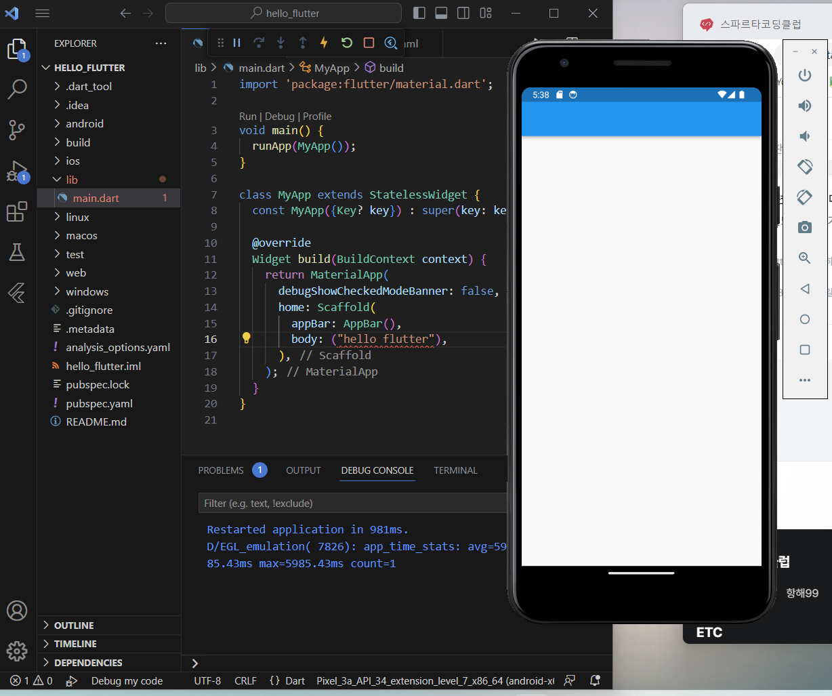Viewport: 832px width, 696px height.
Task: Click emulator zoom tool
Action: coord(805,258)
